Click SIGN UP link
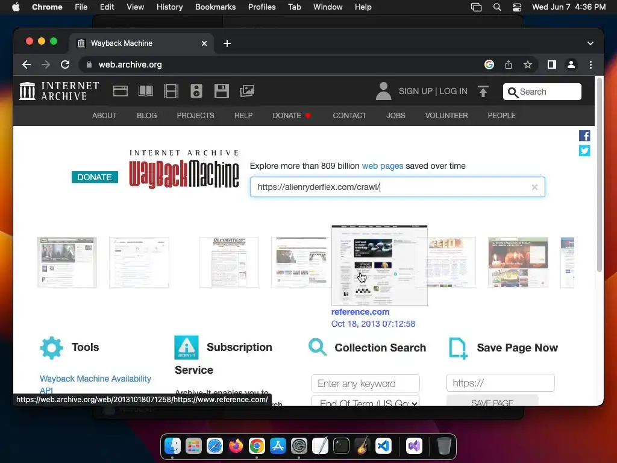The image size is (617, 463). pos(416,91)
